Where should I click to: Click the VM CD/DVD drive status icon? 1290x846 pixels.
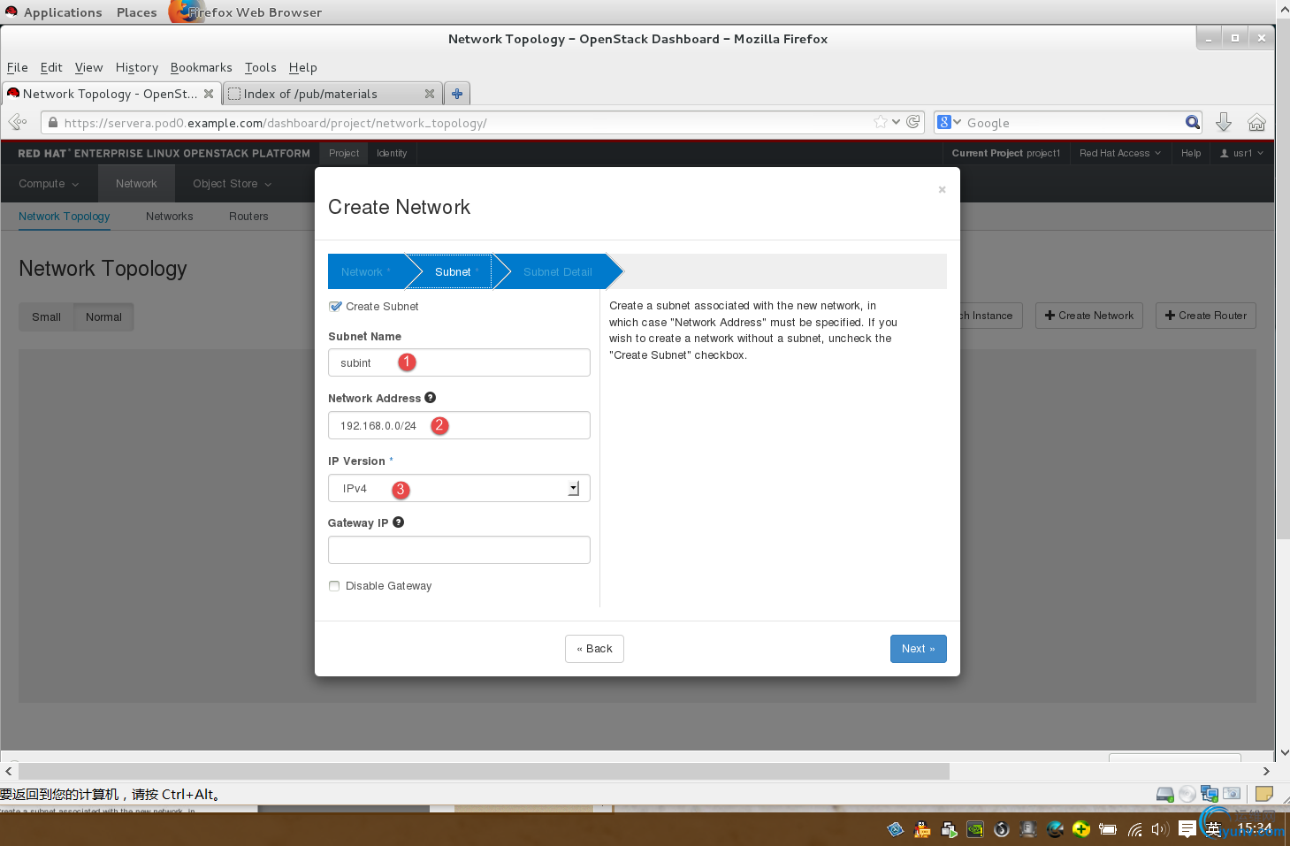click(x=1187, y=794)
